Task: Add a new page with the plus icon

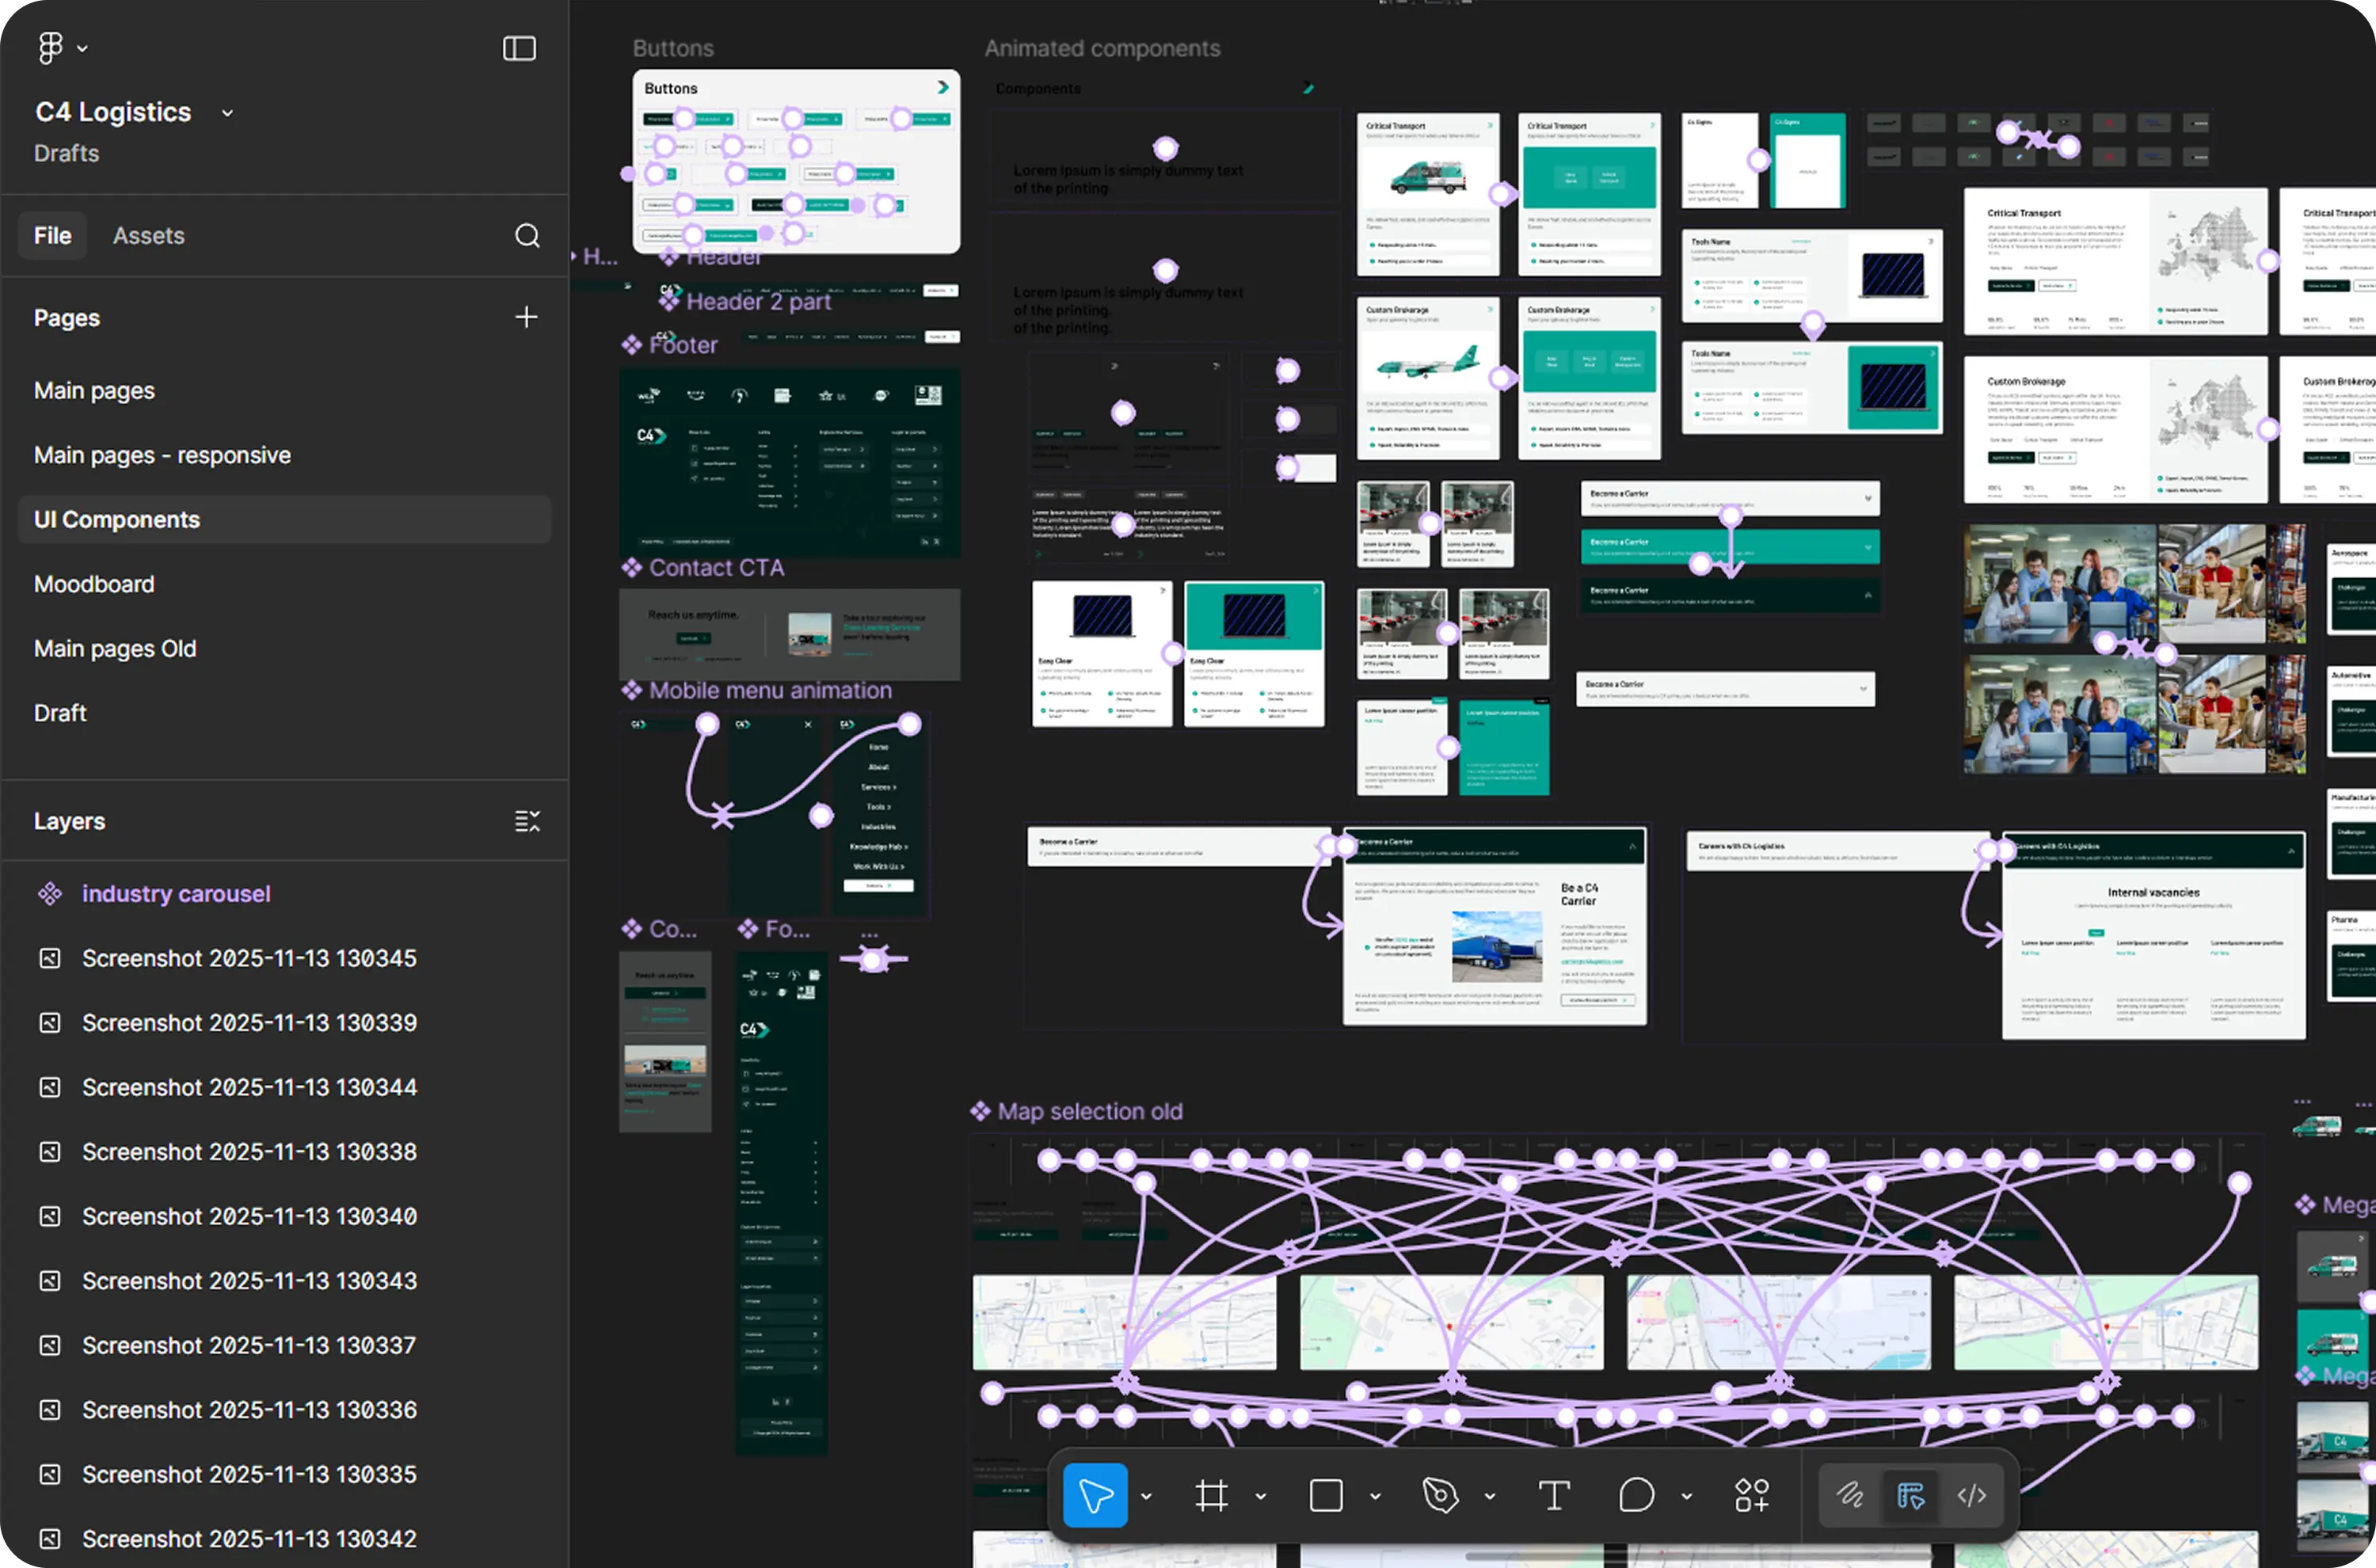Action: pos(526,317)
